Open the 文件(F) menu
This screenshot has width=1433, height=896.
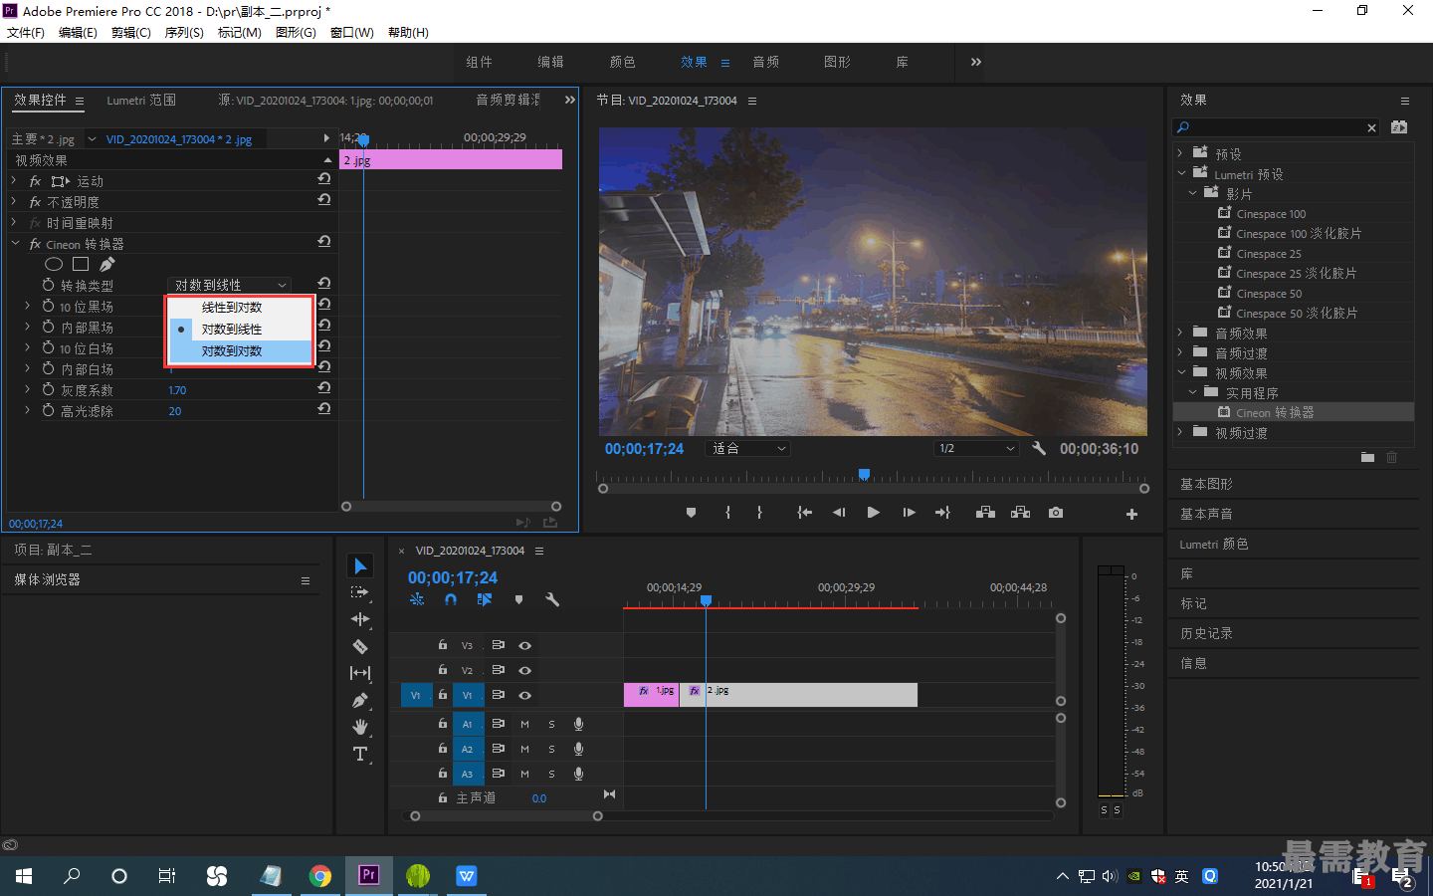pos(26,32)
